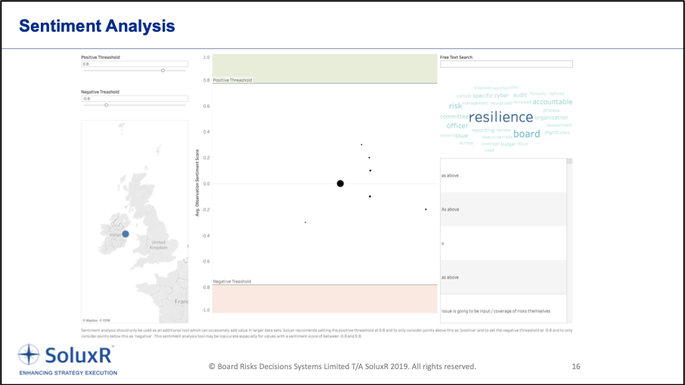Click 'audit' in the word cloud

tap(520, 95)
